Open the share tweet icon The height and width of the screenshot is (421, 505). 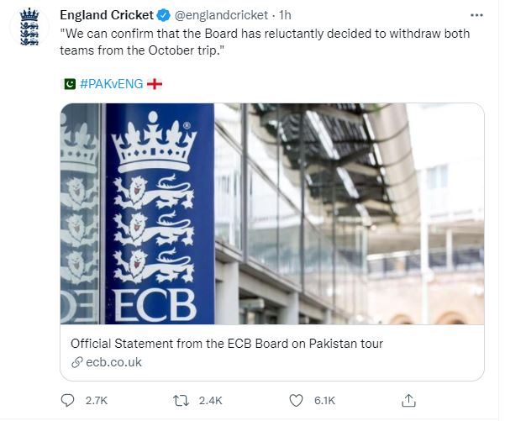pyautogui.click(x=409, y=400)
